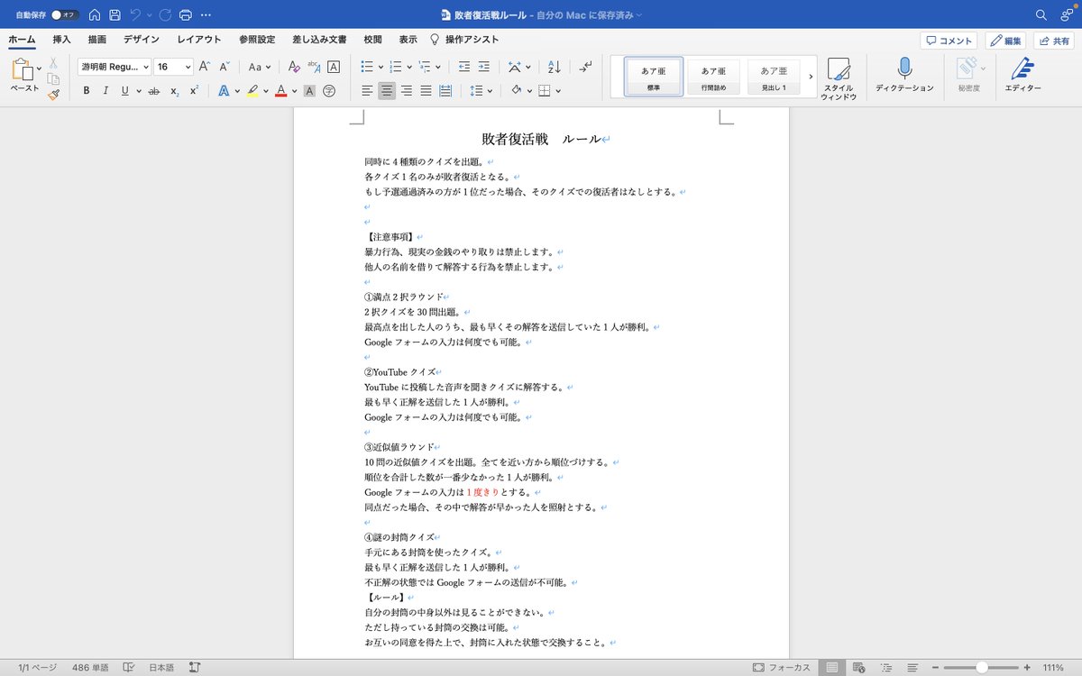This screenshot has height=676, width=1082.
Task: Print the document from title bar
Action: click(x=185, y=15)
